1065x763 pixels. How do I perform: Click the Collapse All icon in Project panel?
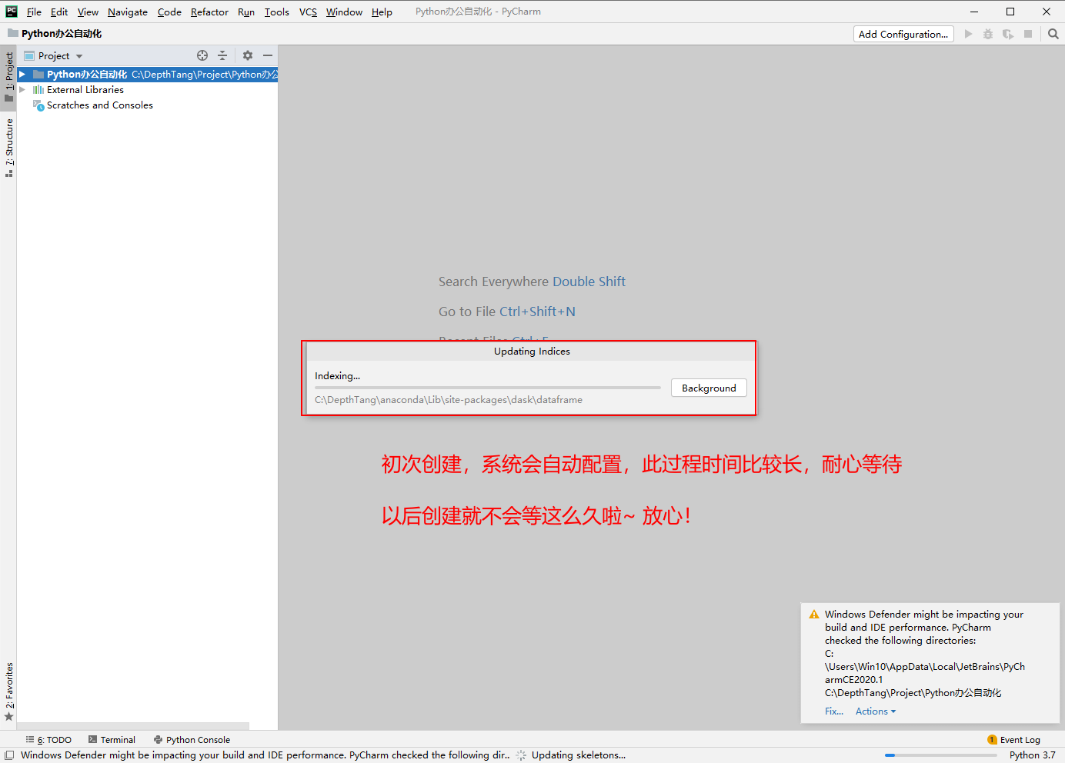pos(222,55)
